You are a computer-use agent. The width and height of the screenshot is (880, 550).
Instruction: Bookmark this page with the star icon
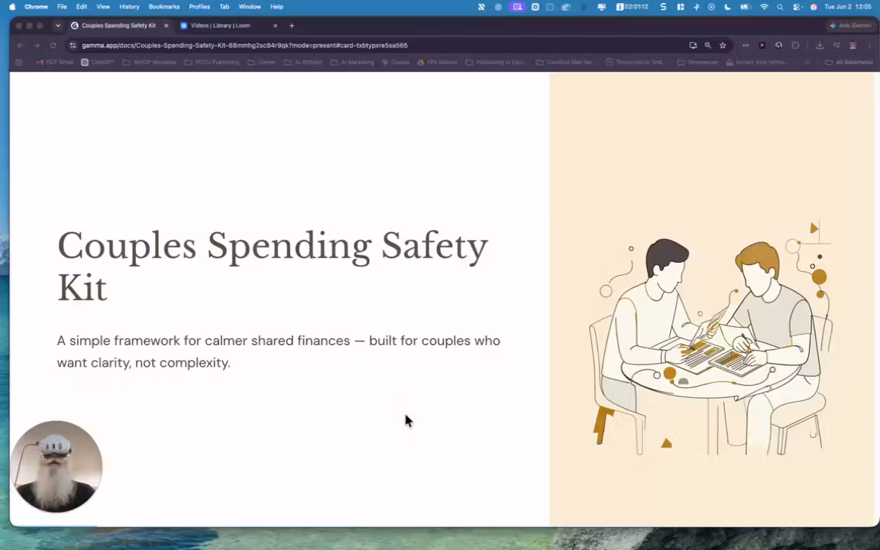click(x=723, y=46)
